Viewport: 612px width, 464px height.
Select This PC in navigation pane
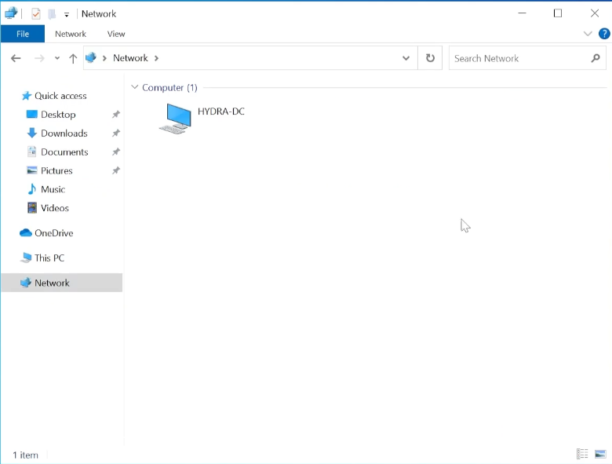pyautogui.click(x=49, y=258)
